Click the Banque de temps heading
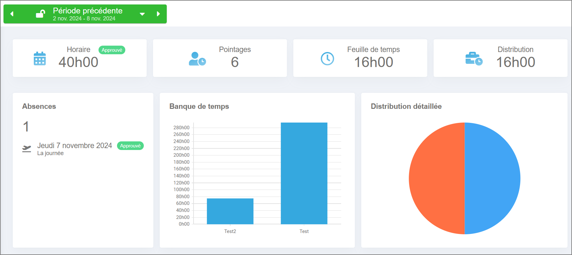 (199, 106)
